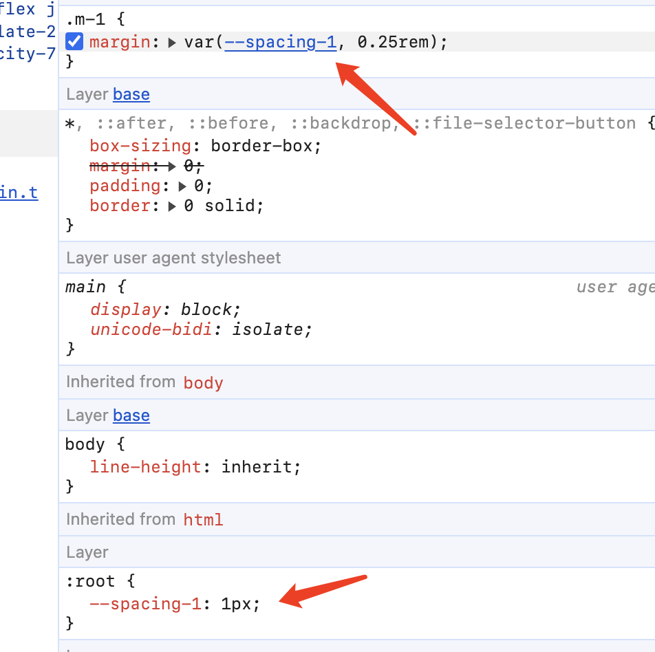Click the user agent stylesheet source label
Screen dimensions: 655x652
tap(615, 287)
